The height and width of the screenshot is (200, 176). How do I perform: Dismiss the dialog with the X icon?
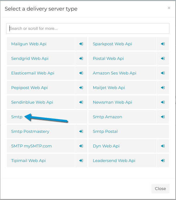click(x=169, y=8)
